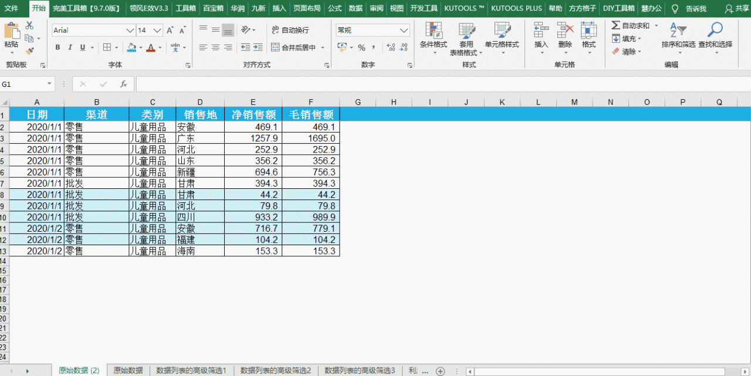Open the 数据 ribbon tab
This screenshot has width=751, height=376.
pyautogui.click(x=356, y=8)
